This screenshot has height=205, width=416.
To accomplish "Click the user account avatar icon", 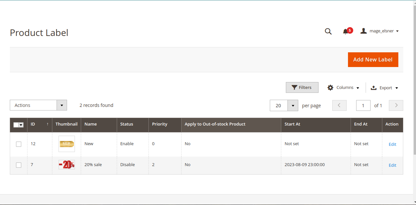I will (x=363, y=31).
